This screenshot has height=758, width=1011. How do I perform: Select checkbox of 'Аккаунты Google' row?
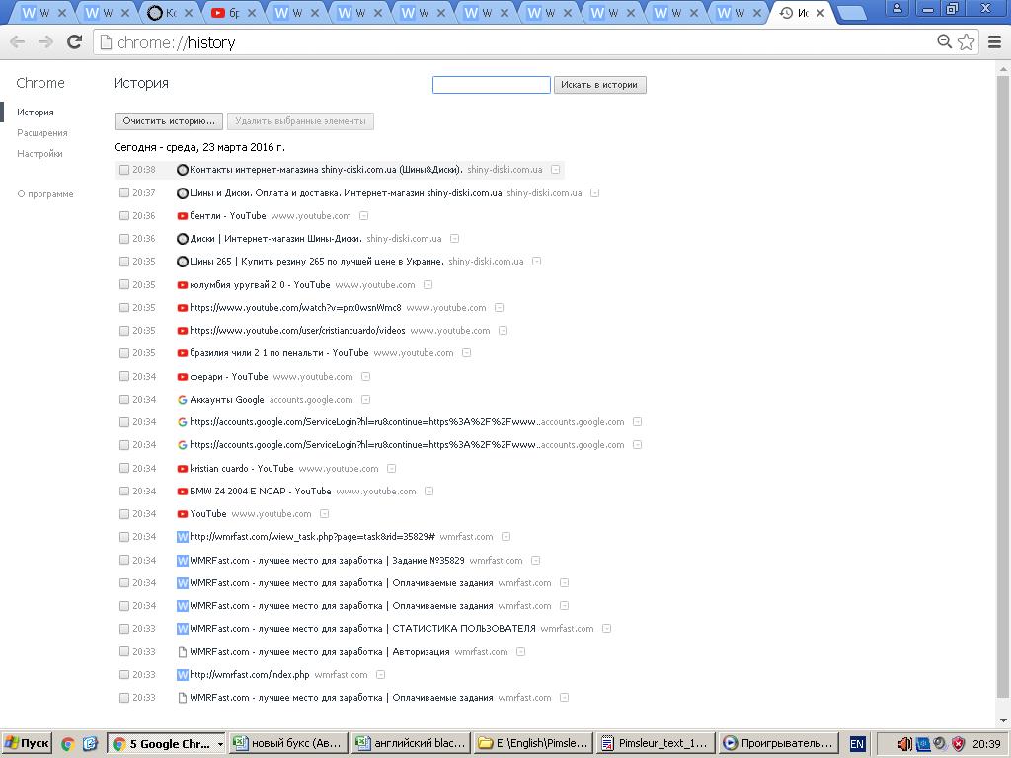124,400
